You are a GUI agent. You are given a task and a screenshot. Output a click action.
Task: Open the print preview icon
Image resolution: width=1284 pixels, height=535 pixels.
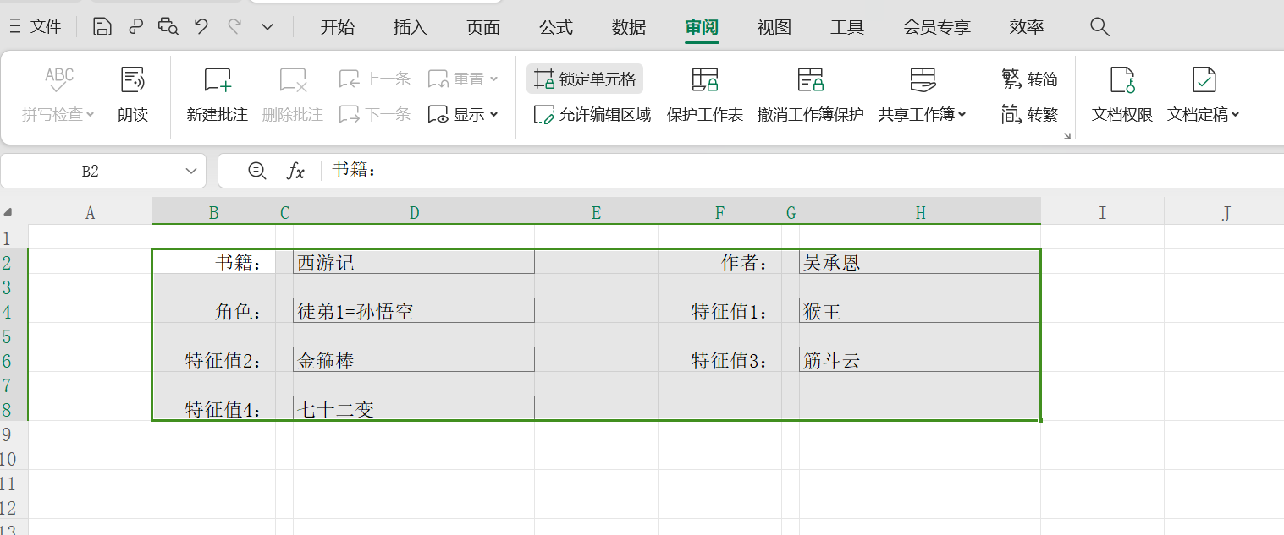(168, 27)
